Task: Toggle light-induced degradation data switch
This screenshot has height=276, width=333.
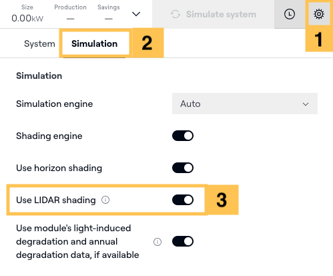Action: pos(183,241)
